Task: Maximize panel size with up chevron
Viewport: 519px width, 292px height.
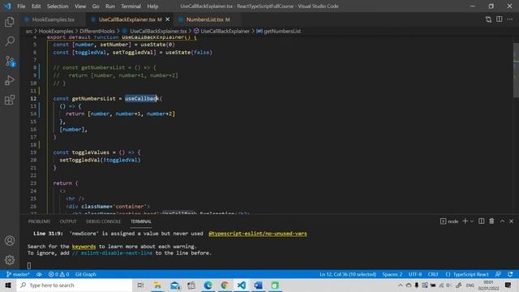Action: pyautogui.click(x=502, y=221)
